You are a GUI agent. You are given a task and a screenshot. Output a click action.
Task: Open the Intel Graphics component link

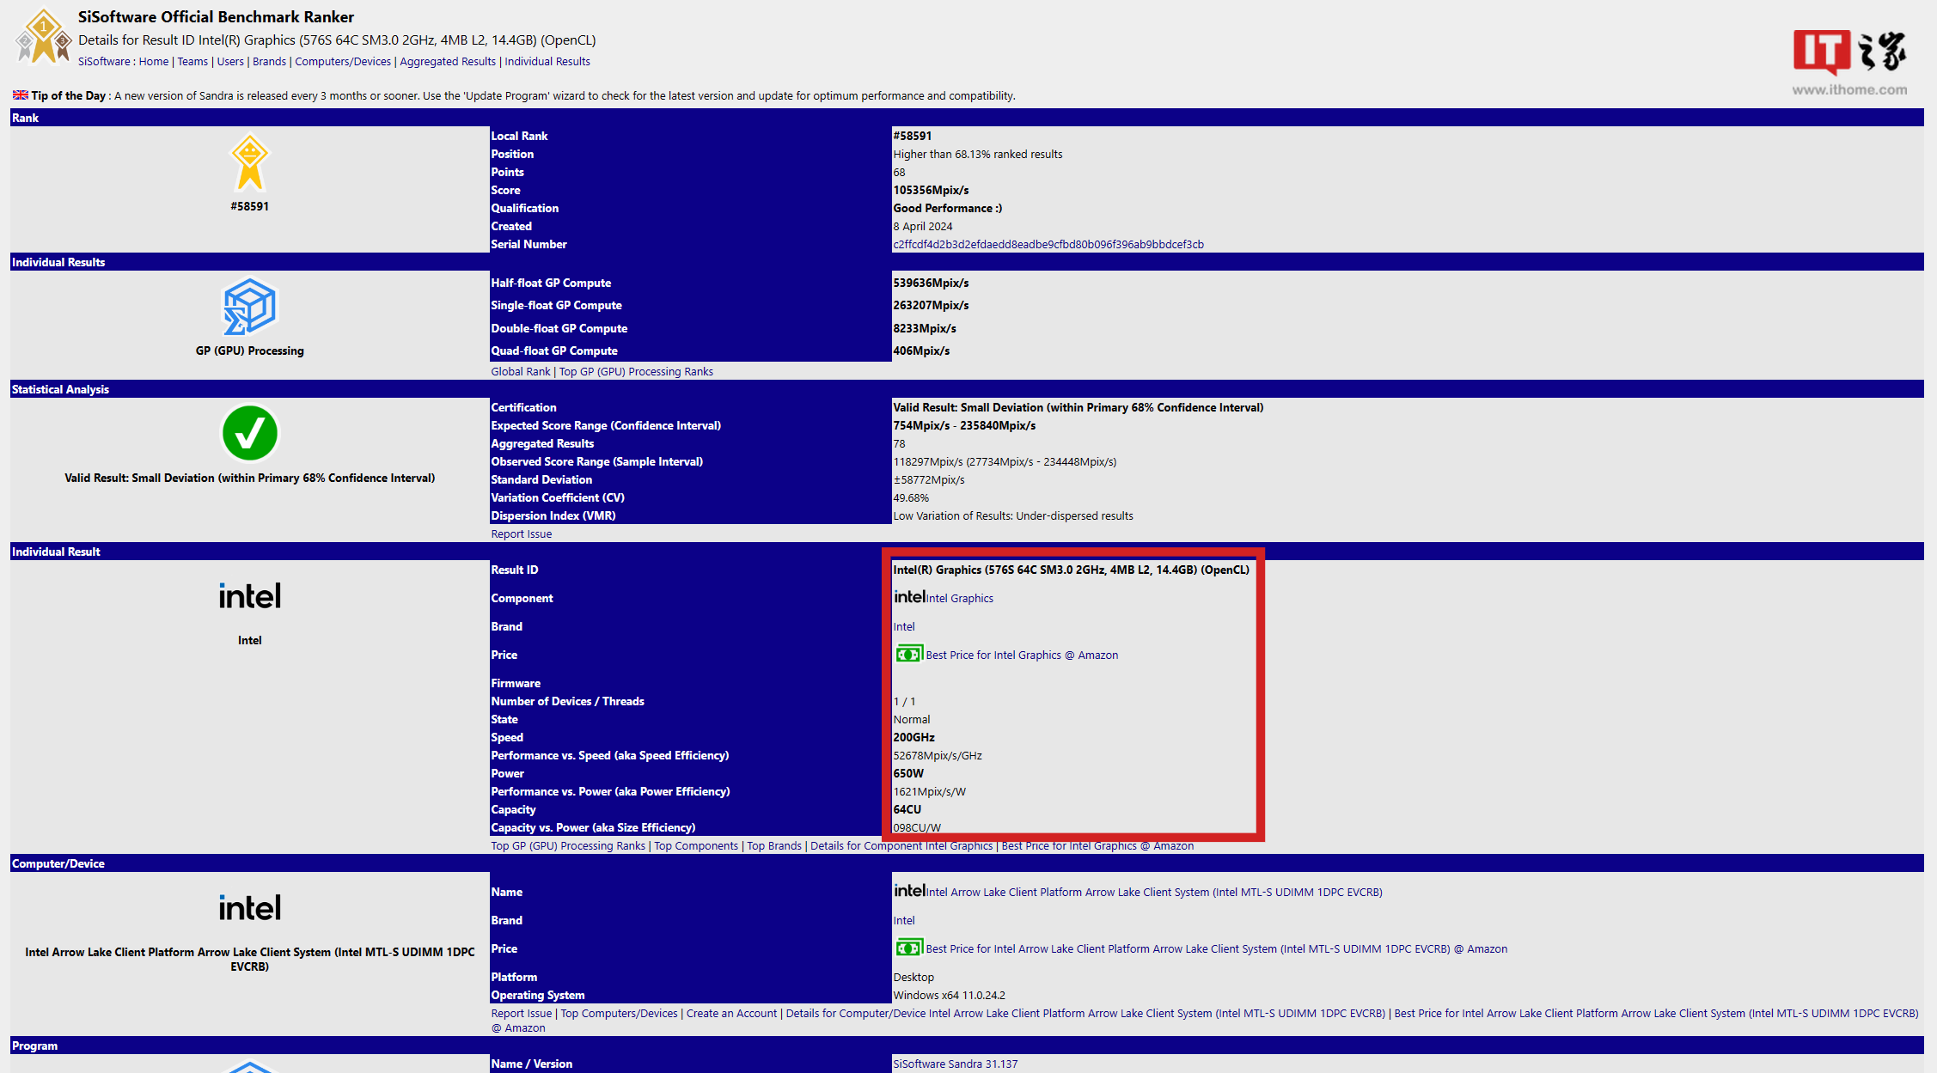point(959,599)
